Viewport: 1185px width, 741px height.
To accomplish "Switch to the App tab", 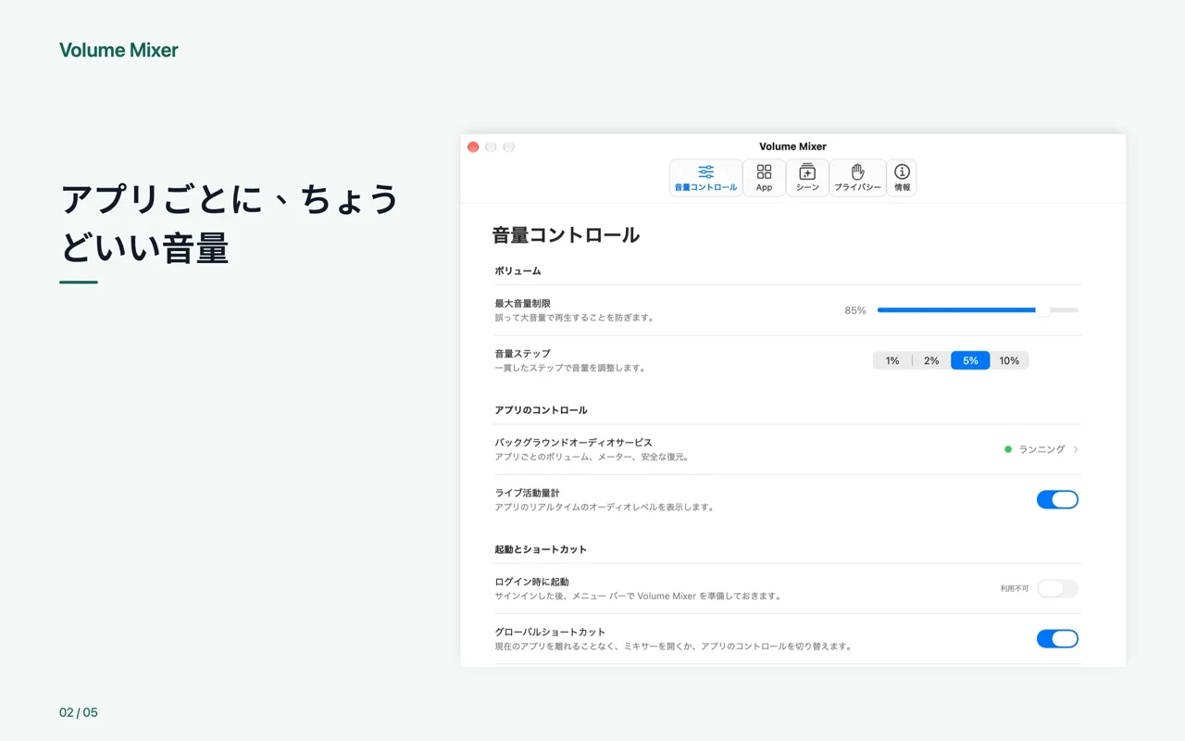I will [x=764, y=178].
